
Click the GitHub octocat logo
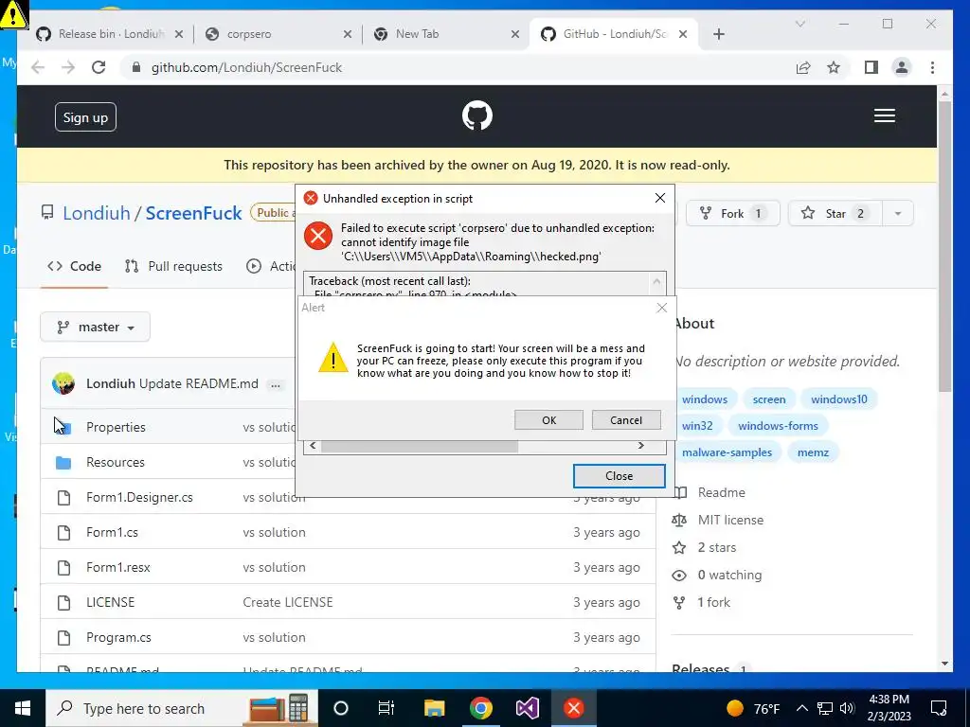pyautogui.click(x=477, y=115)
